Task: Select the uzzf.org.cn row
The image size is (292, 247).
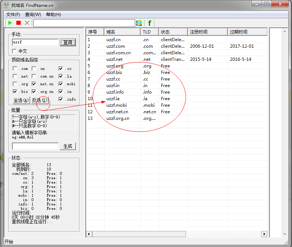Action: [177, 118]
